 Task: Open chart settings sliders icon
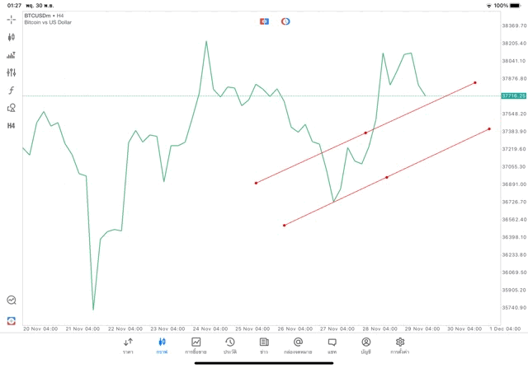[12, 73]
